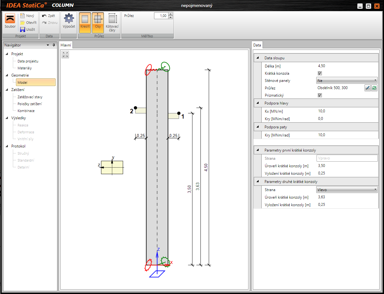Click first console Vyložení value 0,25
The width and height of the screenshot is (384, 294).
click(x=322, y=173)
